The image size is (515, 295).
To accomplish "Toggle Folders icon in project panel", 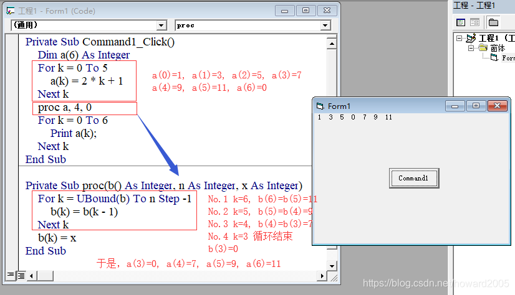I will coord(493,22).
